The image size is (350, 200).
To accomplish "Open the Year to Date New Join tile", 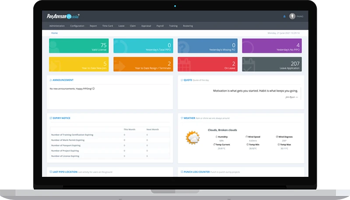I will pyautogui.click(x=79, y=64).
